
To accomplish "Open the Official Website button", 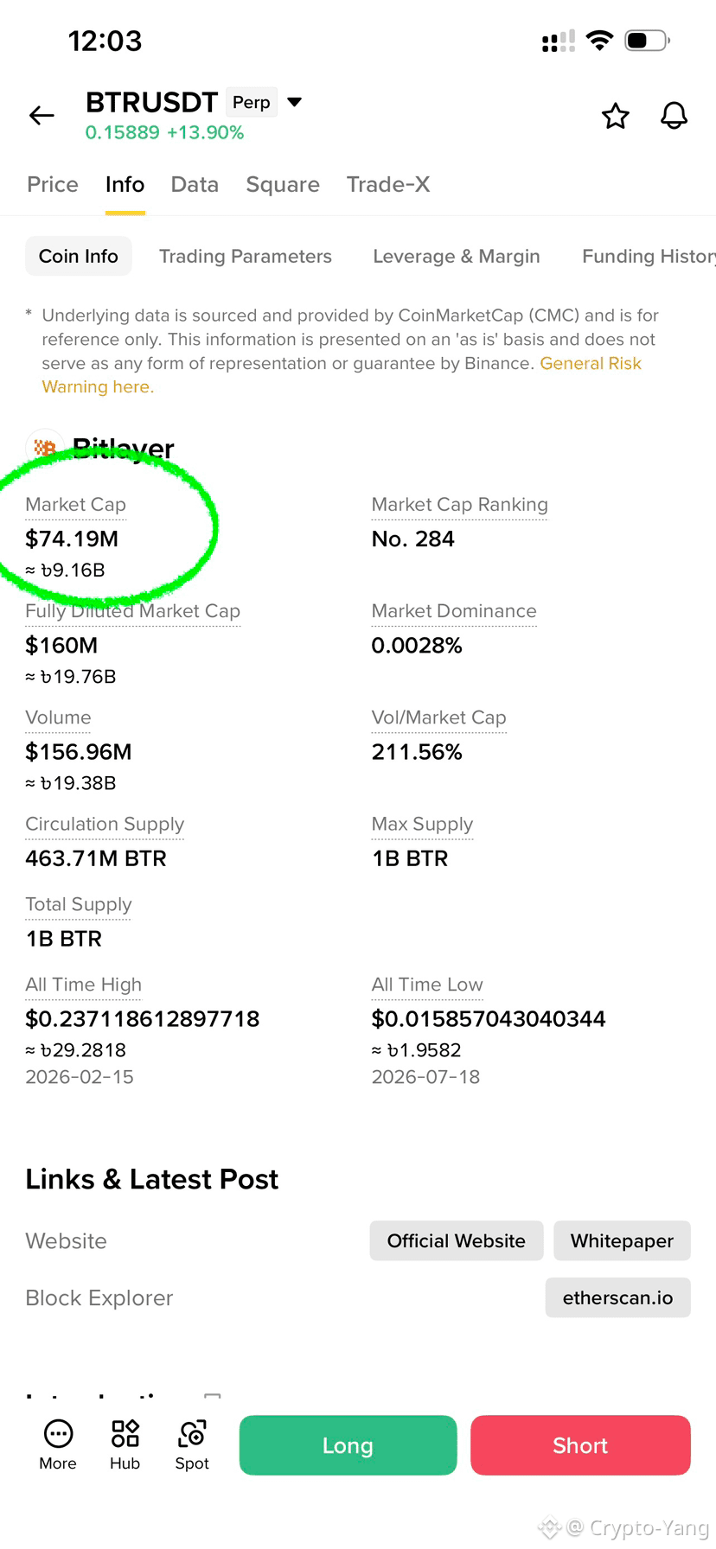I will pyautogui.click(x=457, y=1240).
